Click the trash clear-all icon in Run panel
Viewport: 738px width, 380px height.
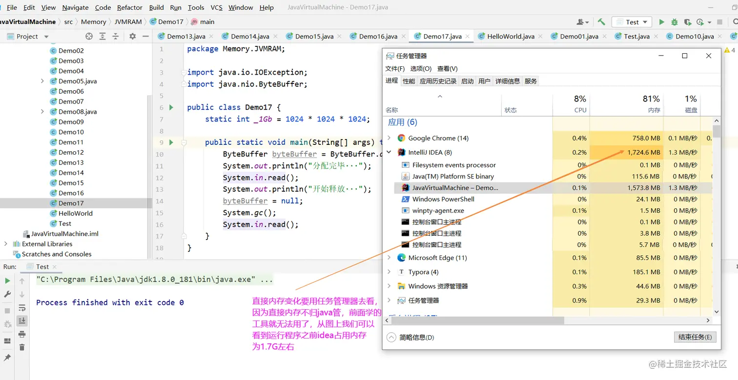(22, 347)
